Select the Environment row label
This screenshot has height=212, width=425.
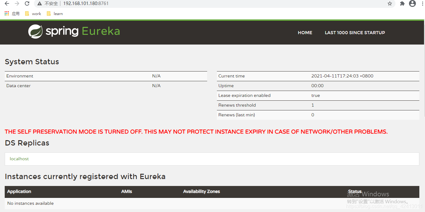coord(20,76)
